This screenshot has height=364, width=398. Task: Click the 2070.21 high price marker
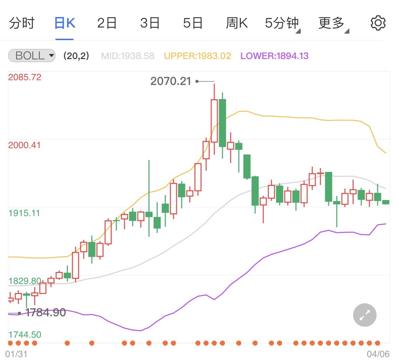click(x=171, y=81)
